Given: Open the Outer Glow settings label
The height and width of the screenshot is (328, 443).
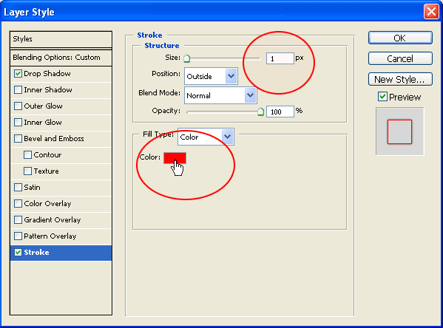Looking at the screenshot, I should pyautogui.click(x=43, y=106).
